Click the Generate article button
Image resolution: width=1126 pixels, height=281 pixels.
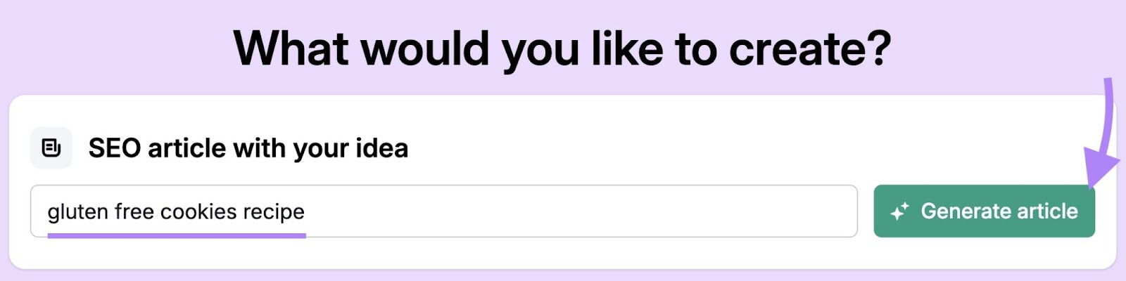tap(984, 211)
